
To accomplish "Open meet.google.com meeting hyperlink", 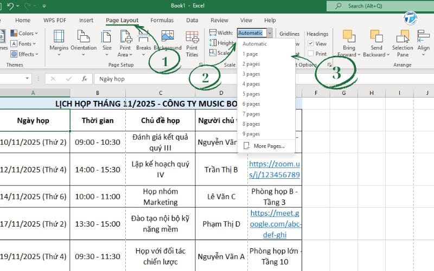I will [275, 224].
